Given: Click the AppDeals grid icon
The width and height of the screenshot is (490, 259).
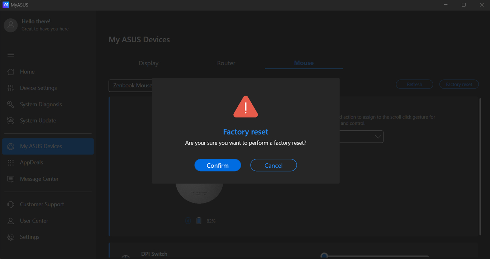Looking at the screenshot, I should click(11, 163).
